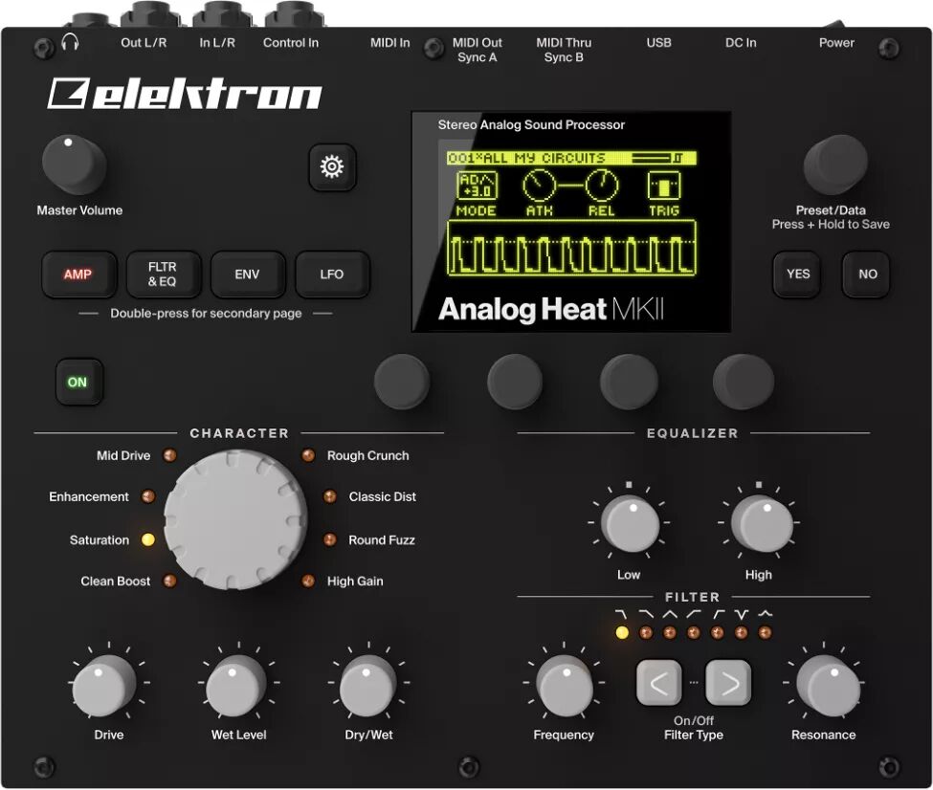Switch to the FLTR & EQ page
This screenshot has height=790, width=933.
163,274
